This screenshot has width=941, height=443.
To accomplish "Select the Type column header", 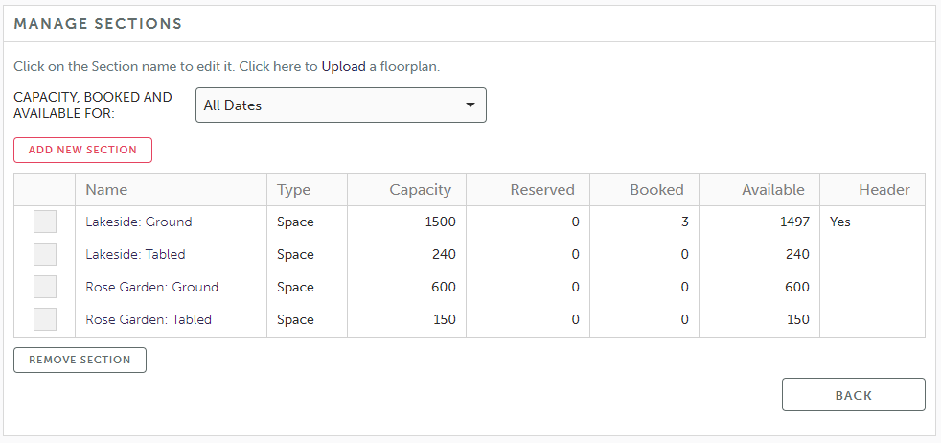I will (294, 190).
